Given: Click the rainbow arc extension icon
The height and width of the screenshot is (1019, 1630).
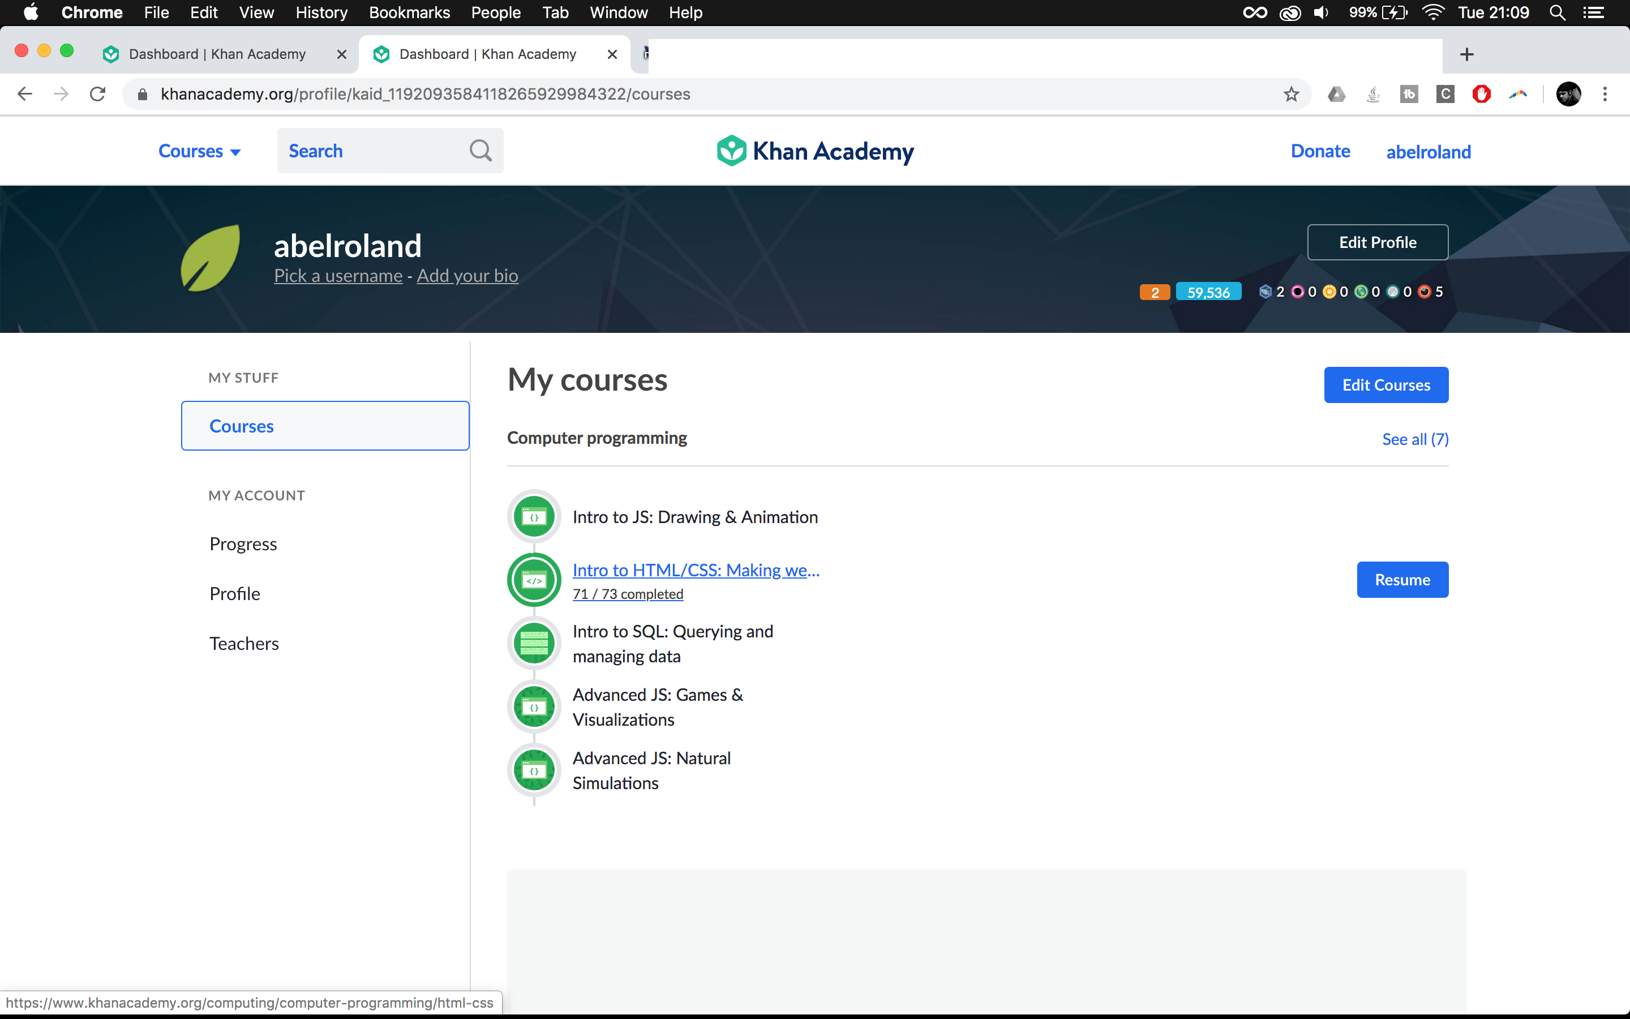Looking at the screenshot, I should 1517,95.
